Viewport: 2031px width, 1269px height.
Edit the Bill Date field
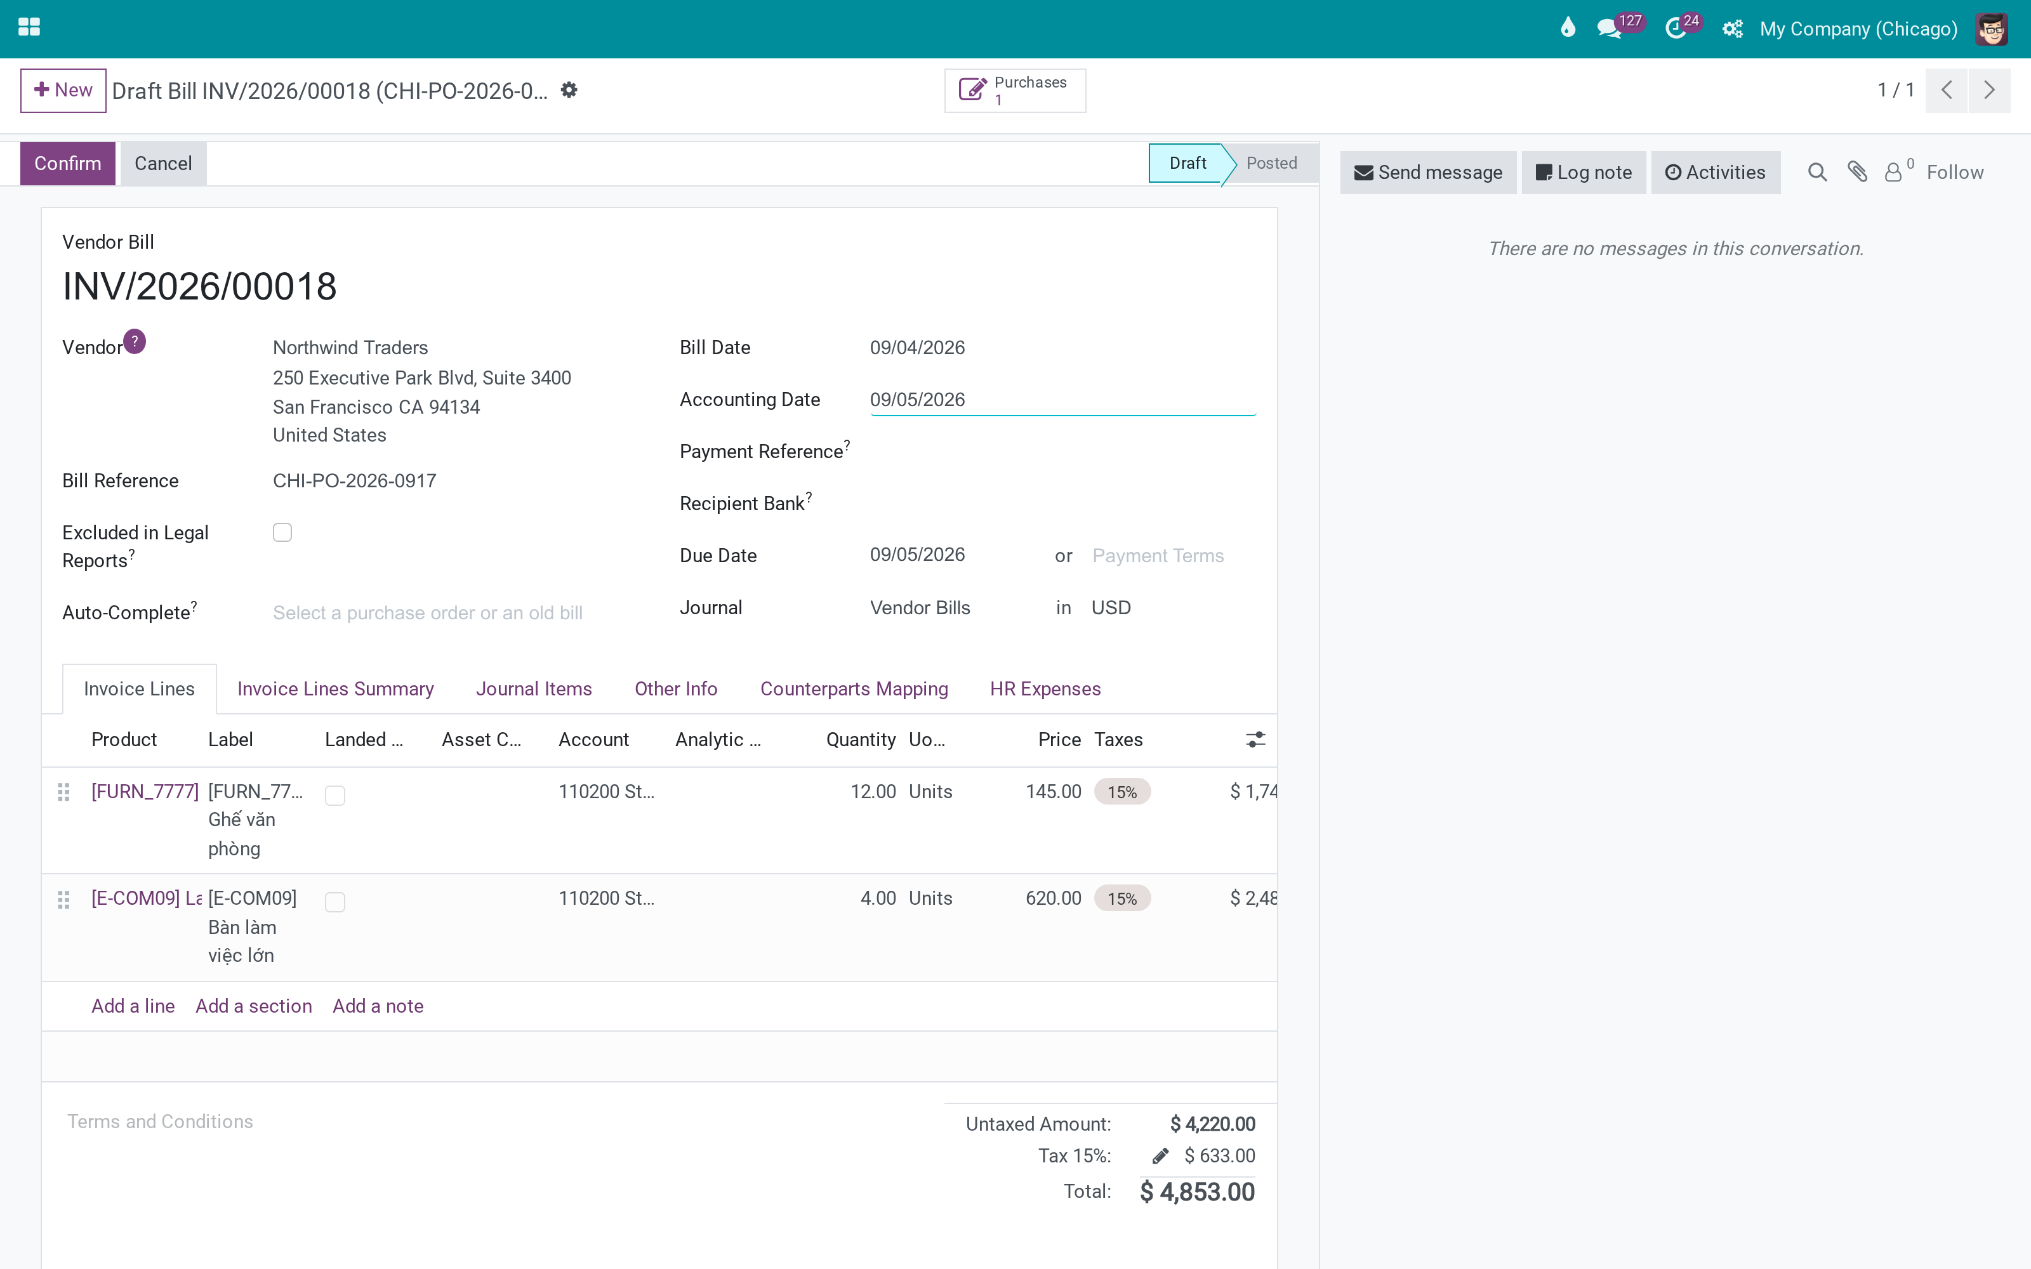(x=1062, y=348)
